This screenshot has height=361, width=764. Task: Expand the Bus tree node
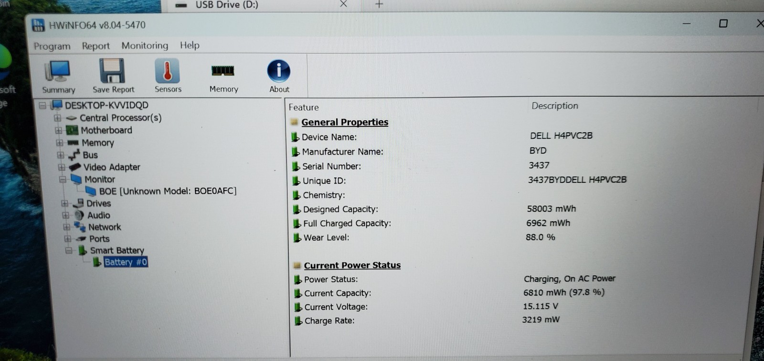click(60, 155)
